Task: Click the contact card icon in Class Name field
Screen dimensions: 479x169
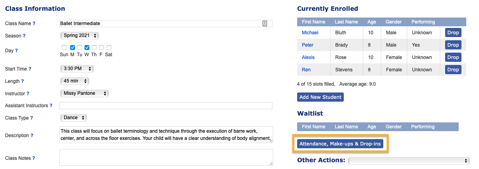Action: pyautogui.click(x=265, y=24)
